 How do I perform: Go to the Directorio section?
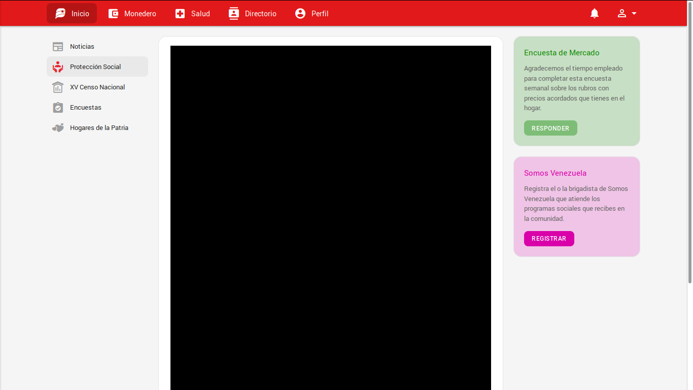pos(260,14)
